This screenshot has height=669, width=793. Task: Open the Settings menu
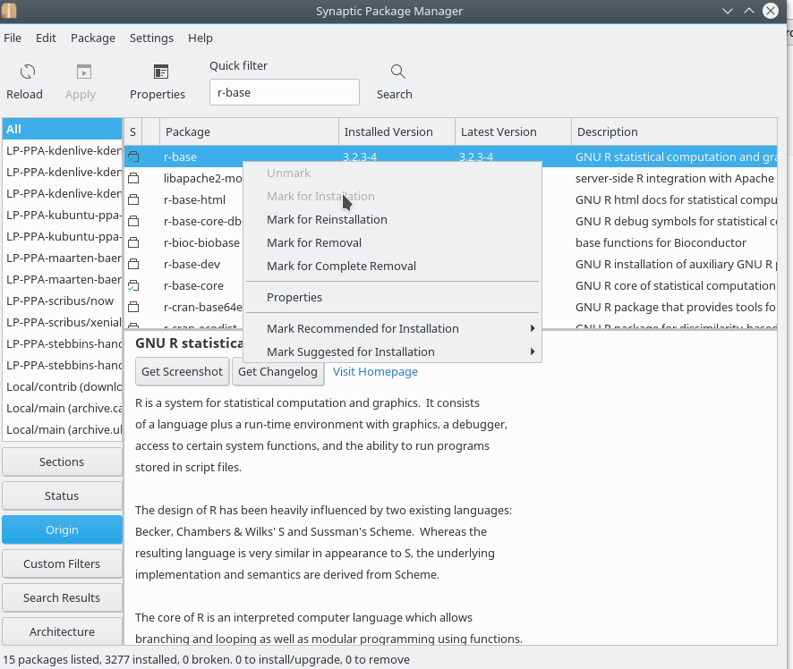pyautogui.click(x=151, y=38)
